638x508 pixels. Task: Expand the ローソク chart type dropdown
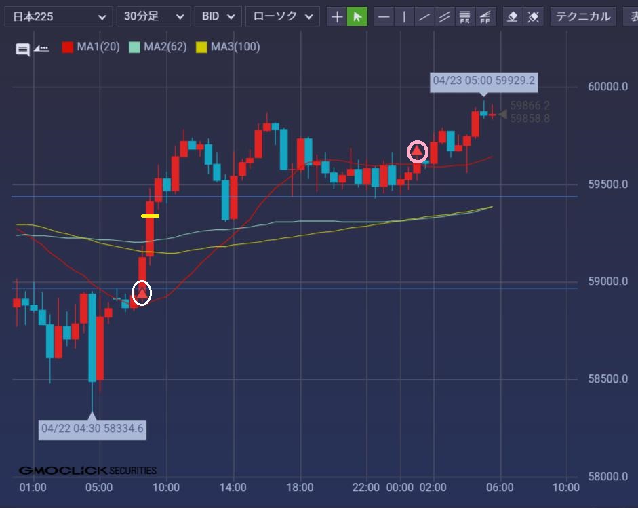point(282,16)
